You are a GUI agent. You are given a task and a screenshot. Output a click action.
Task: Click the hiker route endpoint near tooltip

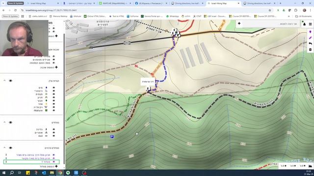[148, 89]
